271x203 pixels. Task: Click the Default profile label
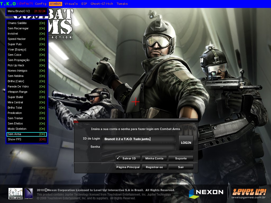coord(26,3)
